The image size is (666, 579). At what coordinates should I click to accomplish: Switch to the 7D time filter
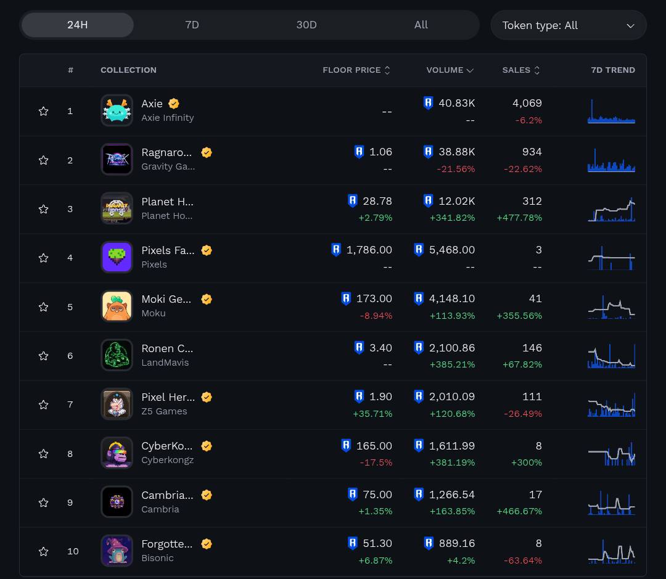pos(192,25)
